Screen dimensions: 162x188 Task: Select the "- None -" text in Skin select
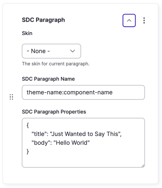38,51
